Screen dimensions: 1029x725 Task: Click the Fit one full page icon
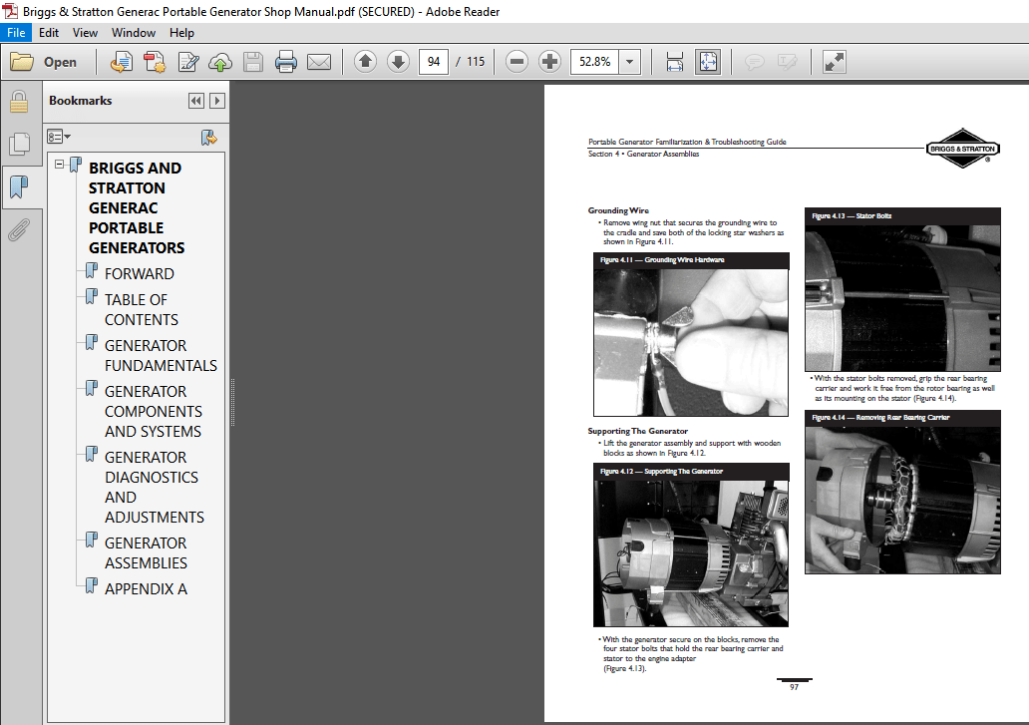tap(708, 62)
